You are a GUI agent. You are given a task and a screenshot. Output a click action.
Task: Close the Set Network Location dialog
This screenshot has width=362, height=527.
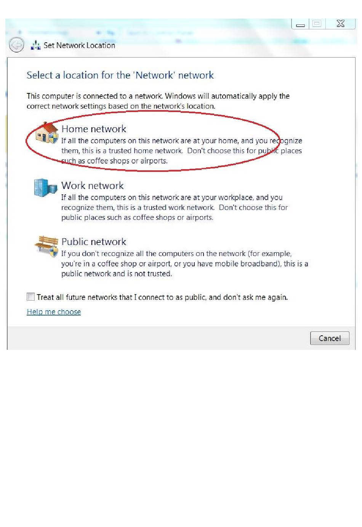pos(340,24)
